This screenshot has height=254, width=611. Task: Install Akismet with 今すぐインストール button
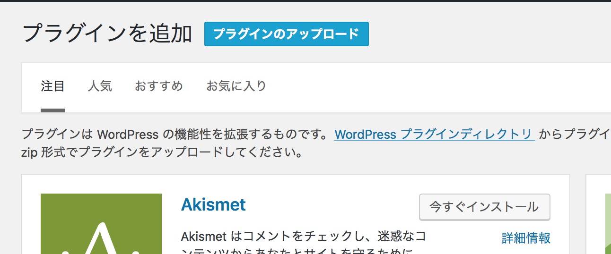point(485,207)
